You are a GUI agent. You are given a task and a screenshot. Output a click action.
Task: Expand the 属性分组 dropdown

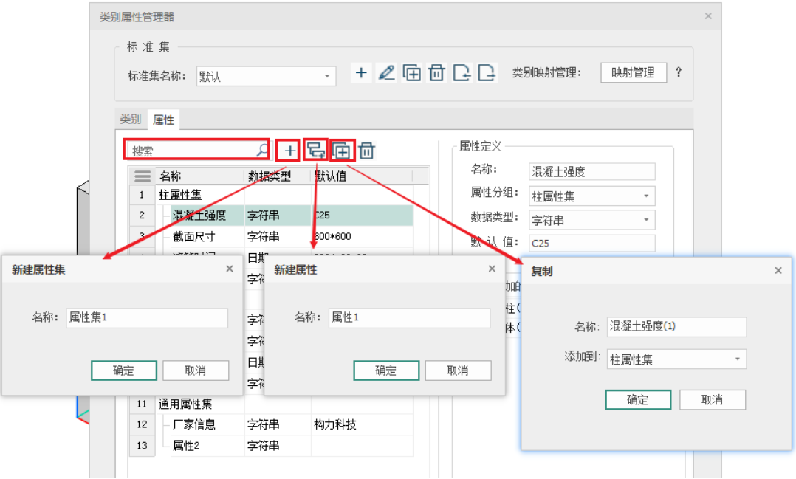pyautogui.click(x=591, y=196)
